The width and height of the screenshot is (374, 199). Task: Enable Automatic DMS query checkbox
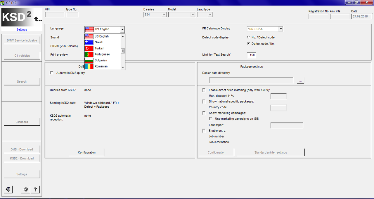[52, 73]
